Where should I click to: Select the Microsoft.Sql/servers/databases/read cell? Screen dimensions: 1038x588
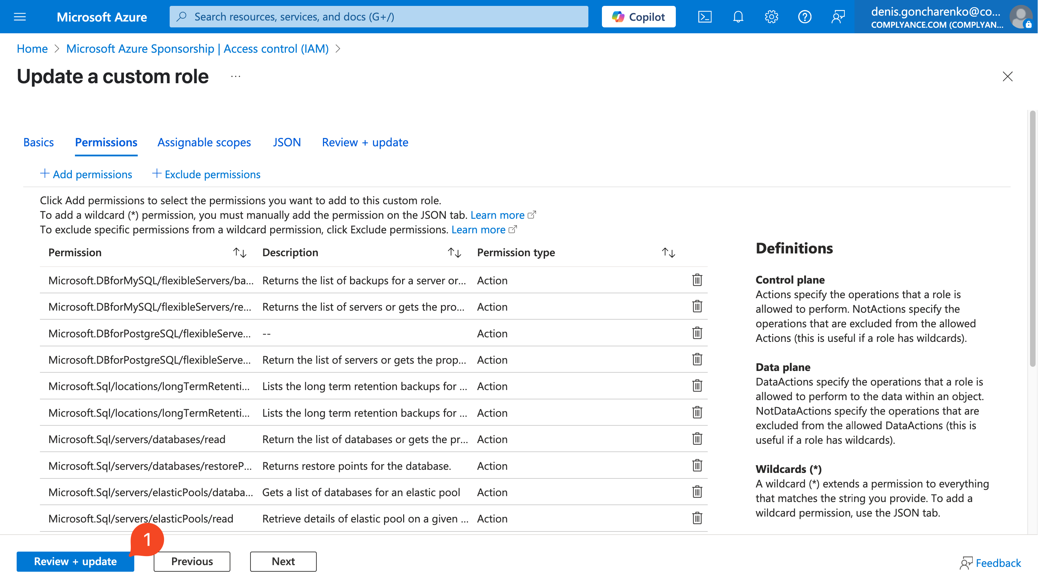tap(137, 439)
